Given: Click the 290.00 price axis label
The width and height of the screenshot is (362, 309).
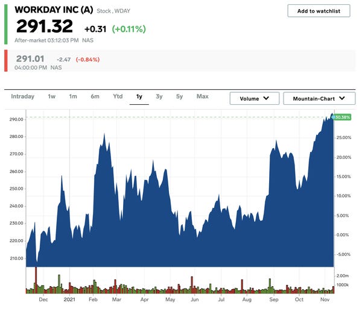Looking at the screenshot, I should [16, 119].
